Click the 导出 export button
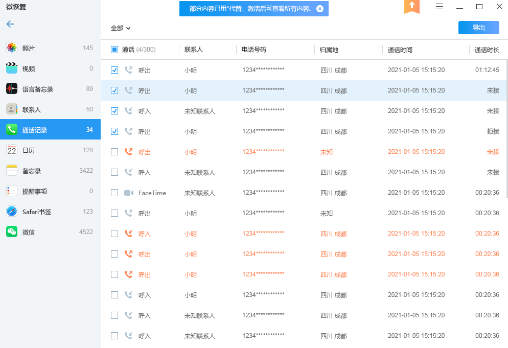The width and height of the screenshot is (508, 348). pos(478,28)
